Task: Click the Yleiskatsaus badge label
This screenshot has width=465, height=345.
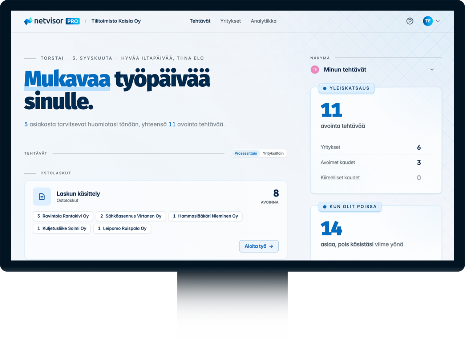Action: (x=346, y=88)
